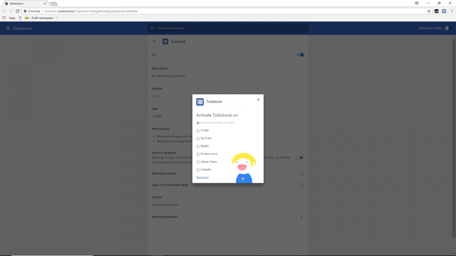Image resolution: width=456 pixels, height=256 pixels.
Task: Toggle Developer mode switch
Action: click(448, 28)
